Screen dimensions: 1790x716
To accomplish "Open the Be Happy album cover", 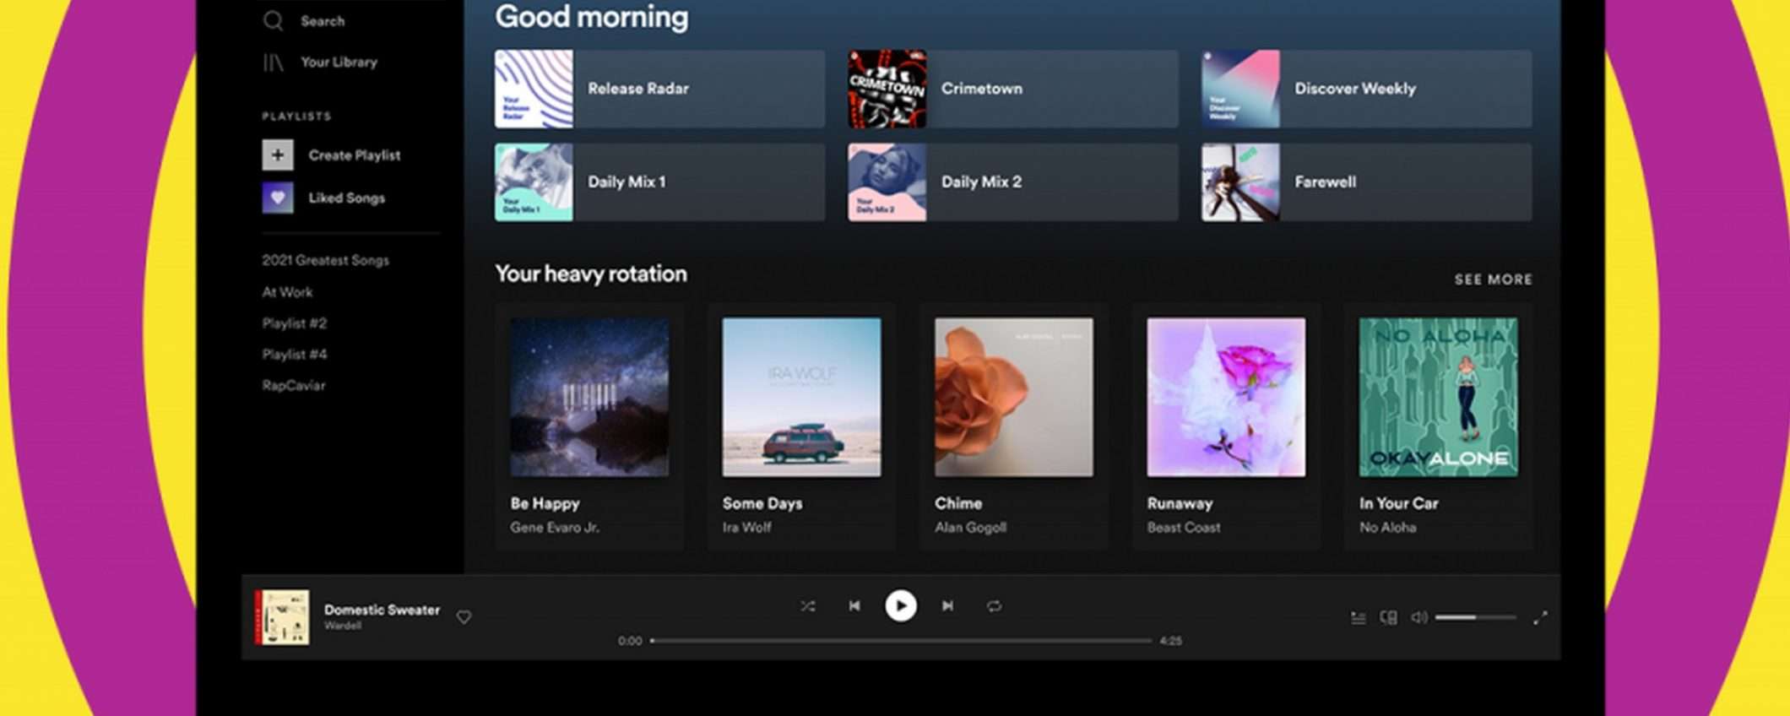I will point(589,397).
